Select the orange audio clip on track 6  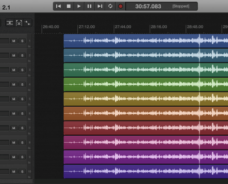(146, 114)
